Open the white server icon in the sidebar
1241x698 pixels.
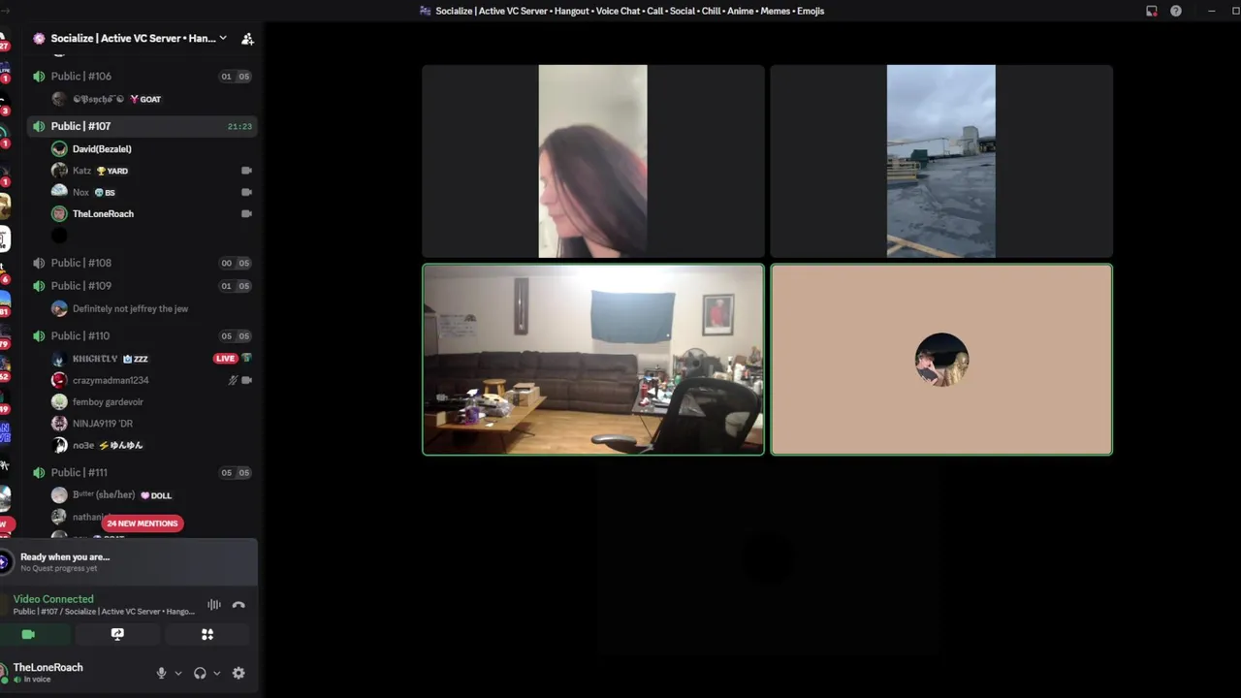[4, 238]
